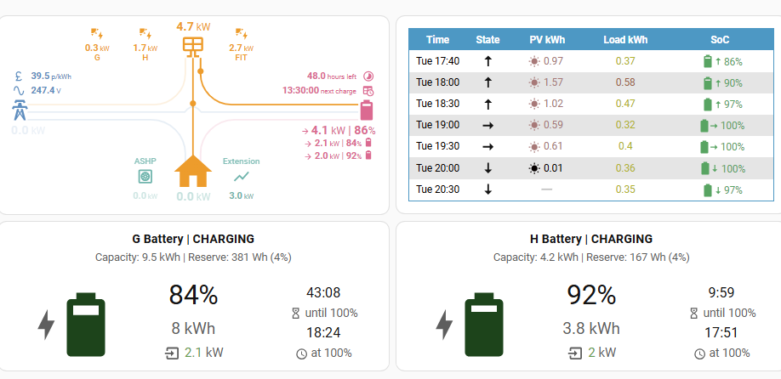
Task: Click the ASHP heat pump icon
Action: [145, 177]
